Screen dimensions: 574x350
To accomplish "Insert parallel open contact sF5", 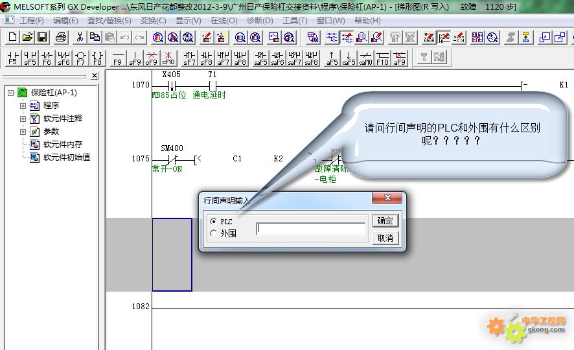I will pyautogui.click(x=30, y=58).
